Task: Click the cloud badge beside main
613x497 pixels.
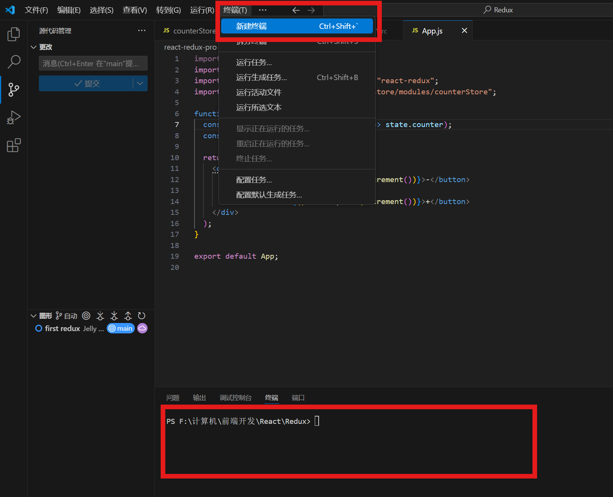Action: (143, 328)
